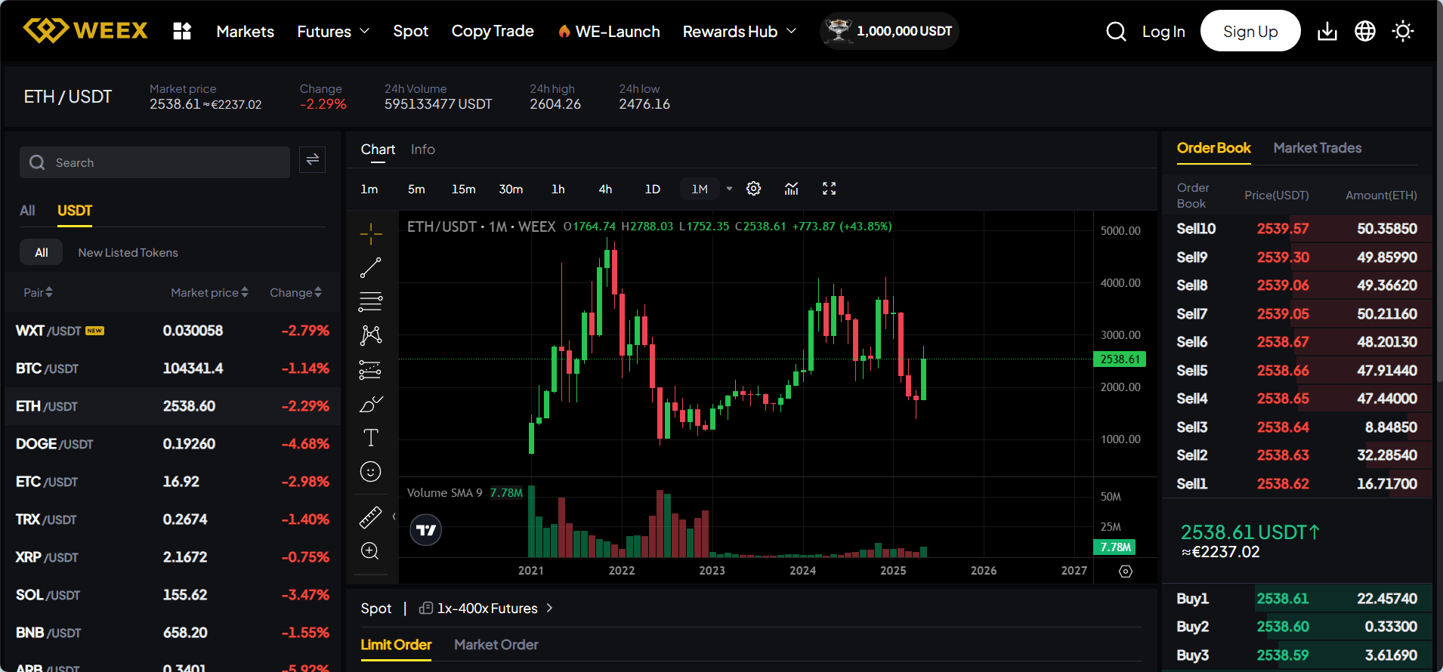The image size is (1443, 672).
Task: Open the 1x-400x Futures chevron
Action: pos(549,608)
